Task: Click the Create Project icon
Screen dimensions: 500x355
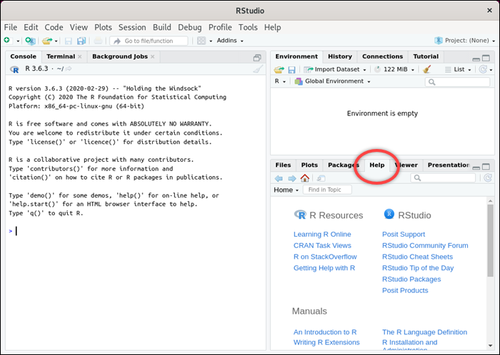Action: tap(30, 41)
